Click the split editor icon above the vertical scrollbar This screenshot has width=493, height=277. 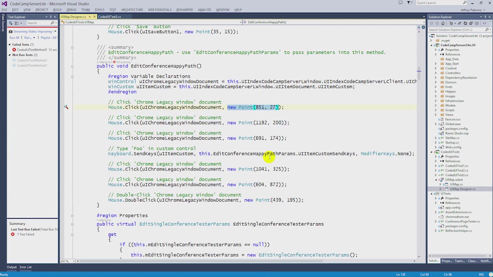coord(419,27)
